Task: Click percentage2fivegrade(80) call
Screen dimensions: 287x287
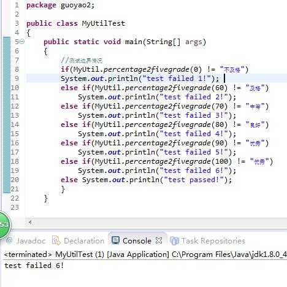Action: pyautogui.click(x=176, y=124)
